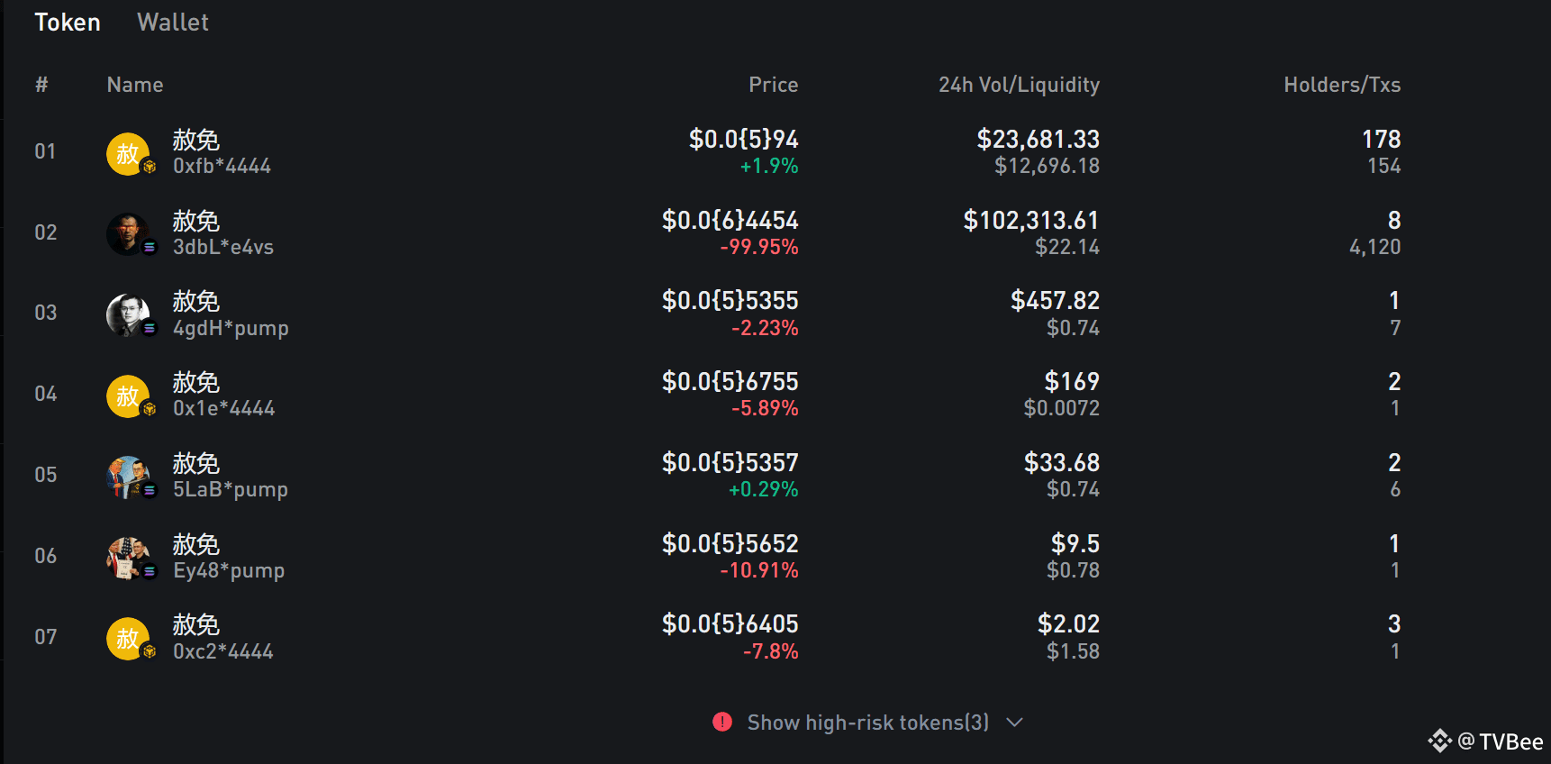
Task: Select the Token tab
Action: tap(68, 23)
